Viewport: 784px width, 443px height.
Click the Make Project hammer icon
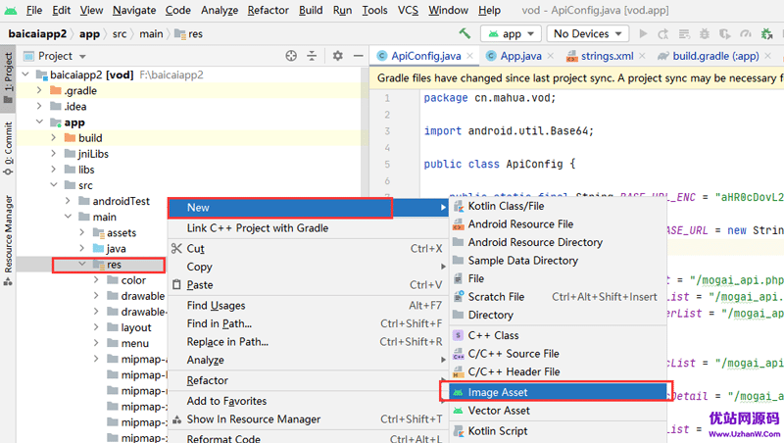point(465,33)
